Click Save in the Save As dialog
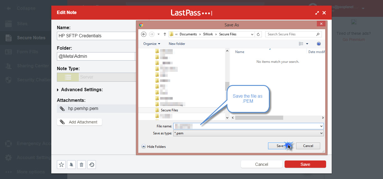 pyautogui.click(x=280, y=146)
